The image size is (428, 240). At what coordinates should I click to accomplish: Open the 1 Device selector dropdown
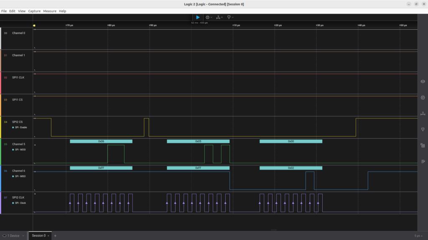tap(14, 236)
